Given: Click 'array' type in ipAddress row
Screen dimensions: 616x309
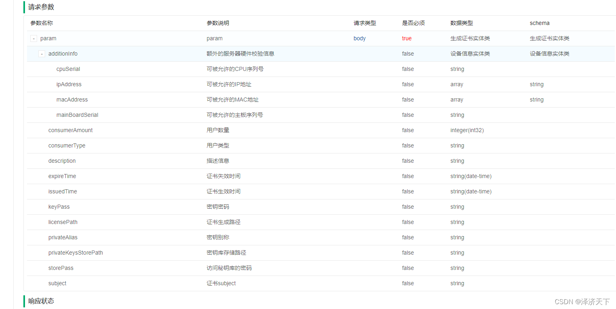Looking at the screenshot, I should [x=457, y=85].
